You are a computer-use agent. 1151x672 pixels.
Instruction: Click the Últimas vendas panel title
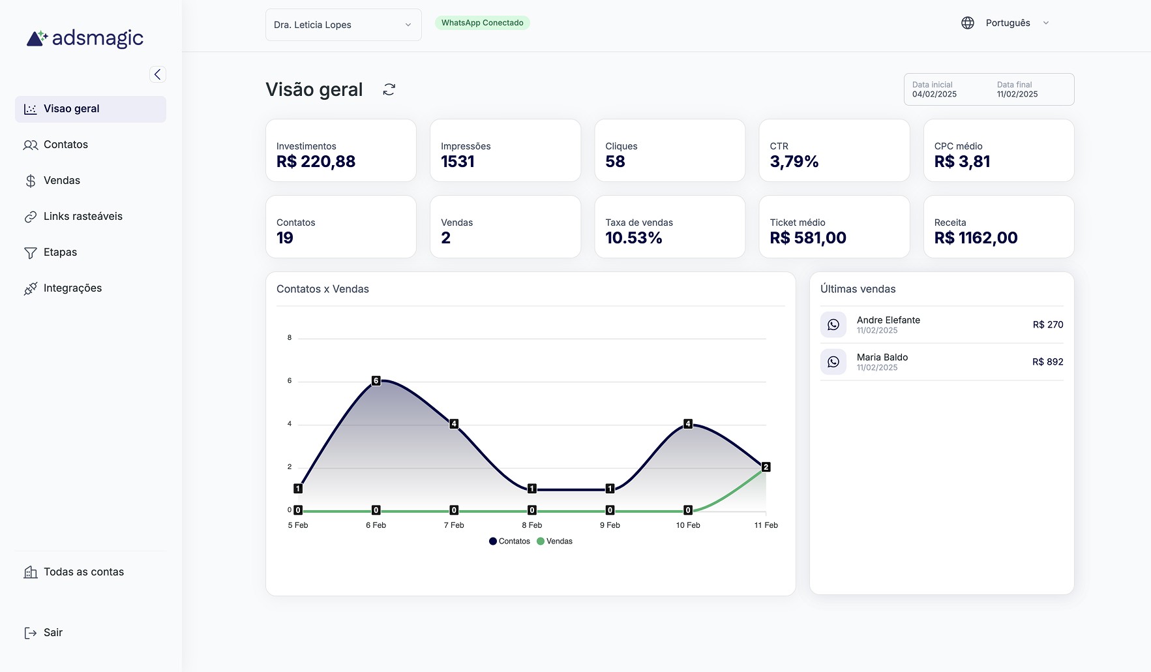point(858,289)
